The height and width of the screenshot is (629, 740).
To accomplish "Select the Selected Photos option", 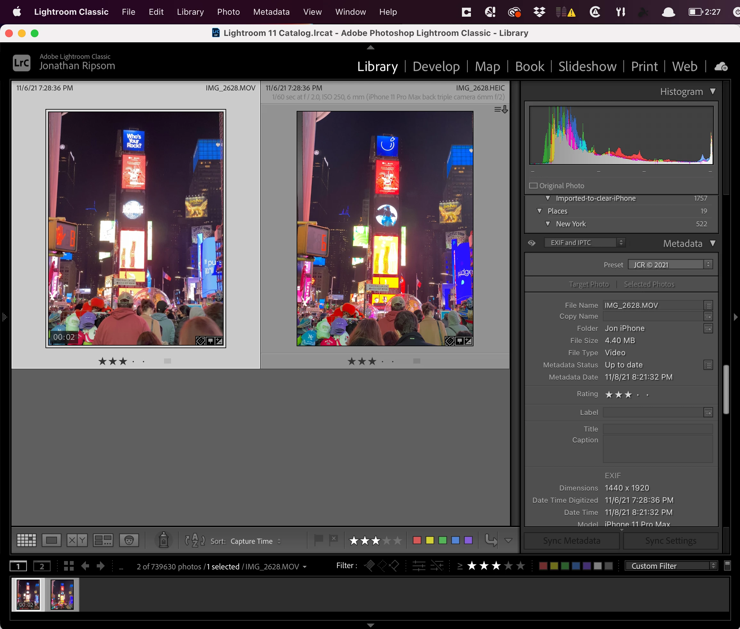I will [x=649, y=284].
